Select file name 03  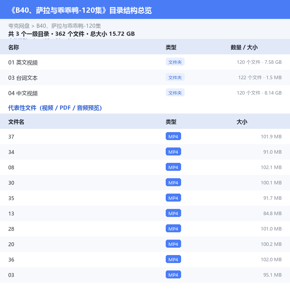coord(11,275)
